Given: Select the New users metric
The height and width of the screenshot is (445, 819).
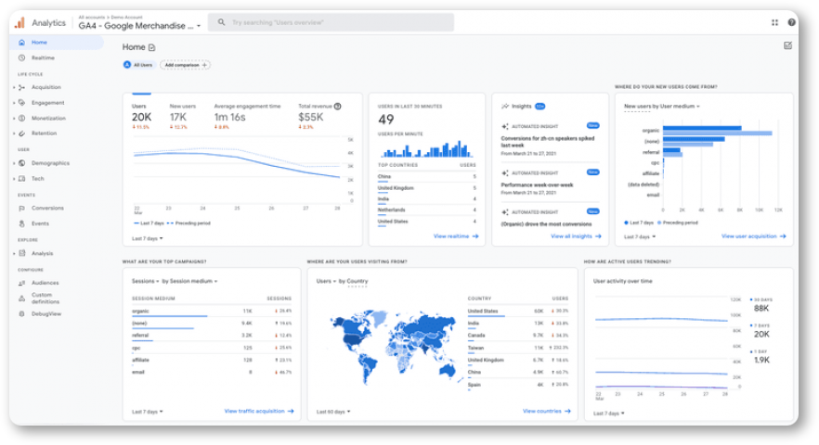Looking at the screenshot, I should pyautogui.click(x=182, y=116).
